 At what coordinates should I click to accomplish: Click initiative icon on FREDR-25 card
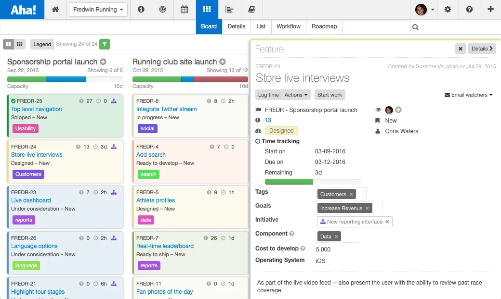coord(114,101)
